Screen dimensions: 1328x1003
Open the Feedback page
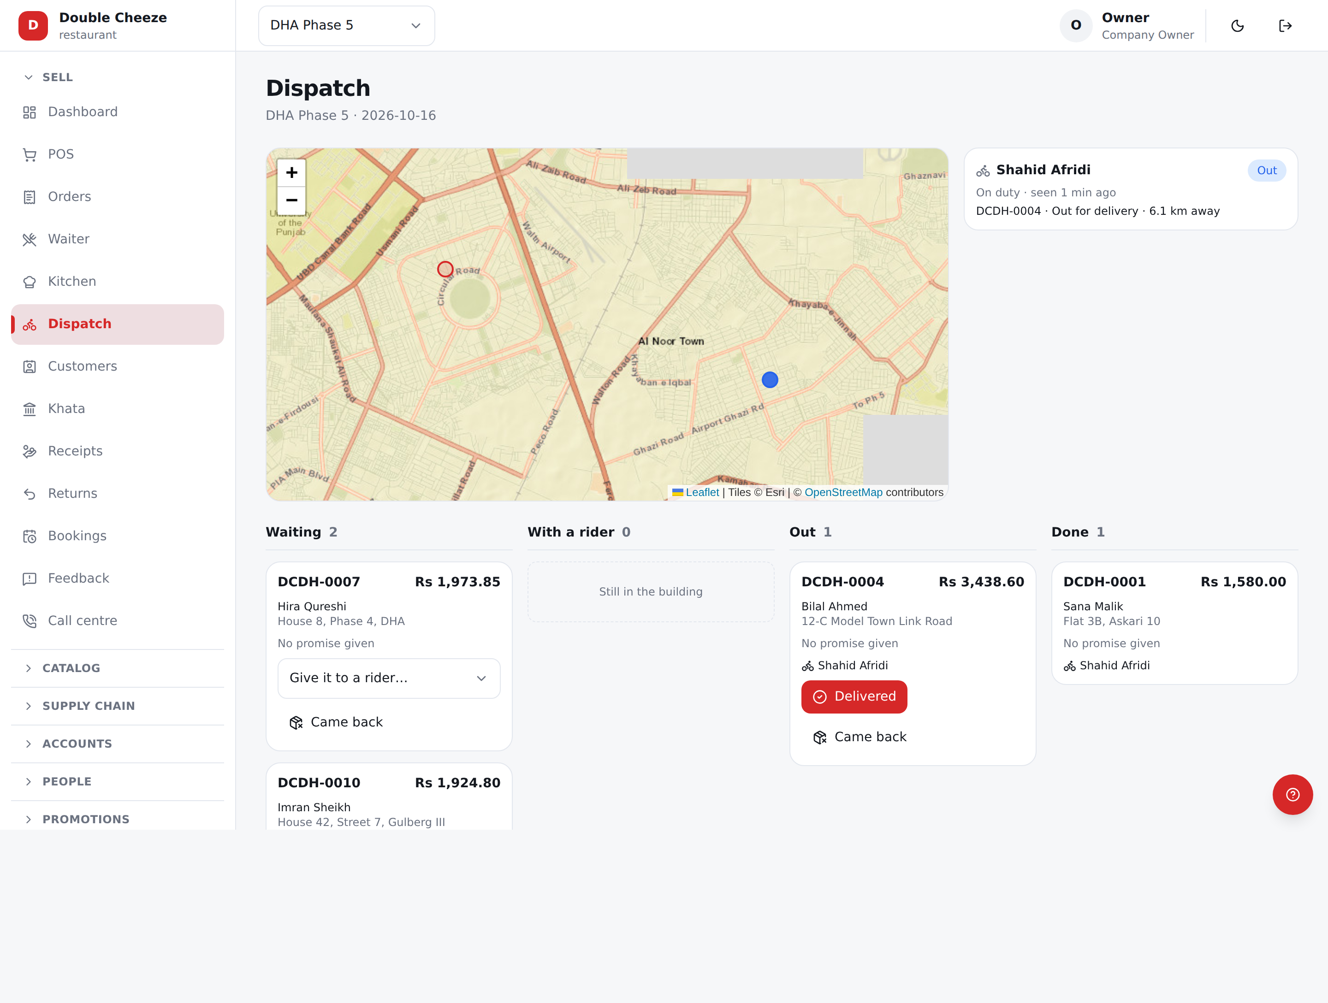[x=117, y=578]
